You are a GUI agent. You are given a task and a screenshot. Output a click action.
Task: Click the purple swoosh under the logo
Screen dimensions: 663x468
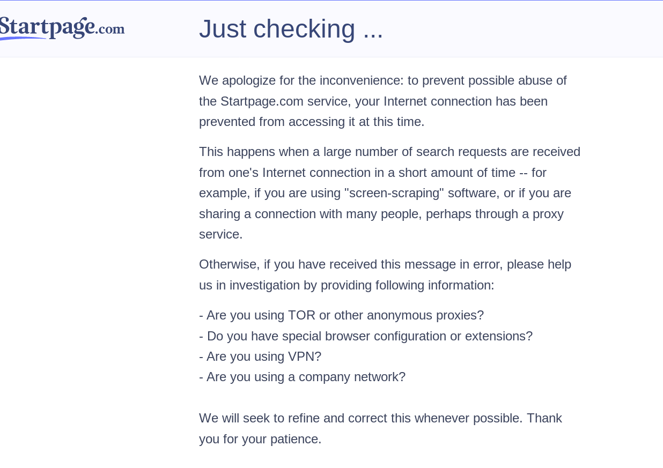[21, 39]
